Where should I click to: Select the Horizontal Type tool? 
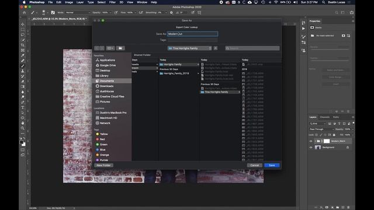(x=23, y=107)
